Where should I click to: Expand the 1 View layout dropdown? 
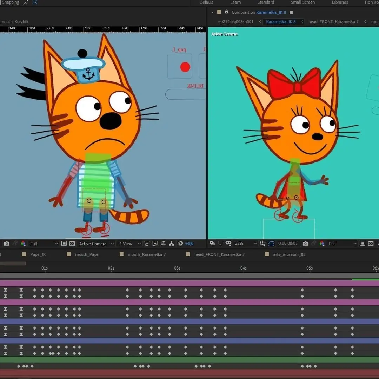(130, 244)
